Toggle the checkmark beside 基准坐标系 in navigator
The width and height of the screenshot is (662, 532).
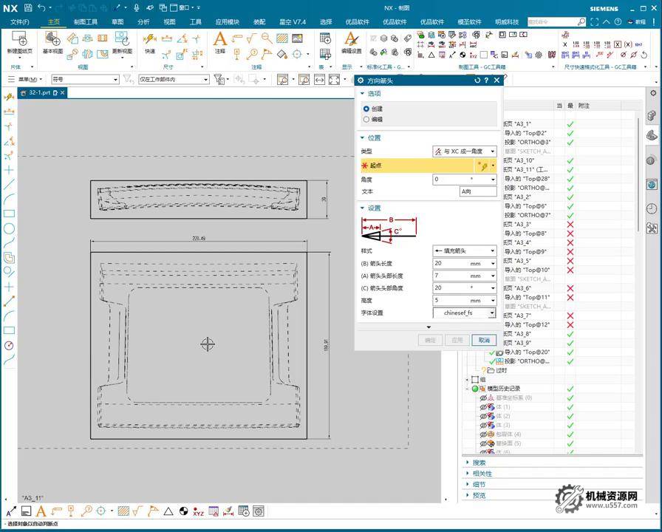point(570,398)
